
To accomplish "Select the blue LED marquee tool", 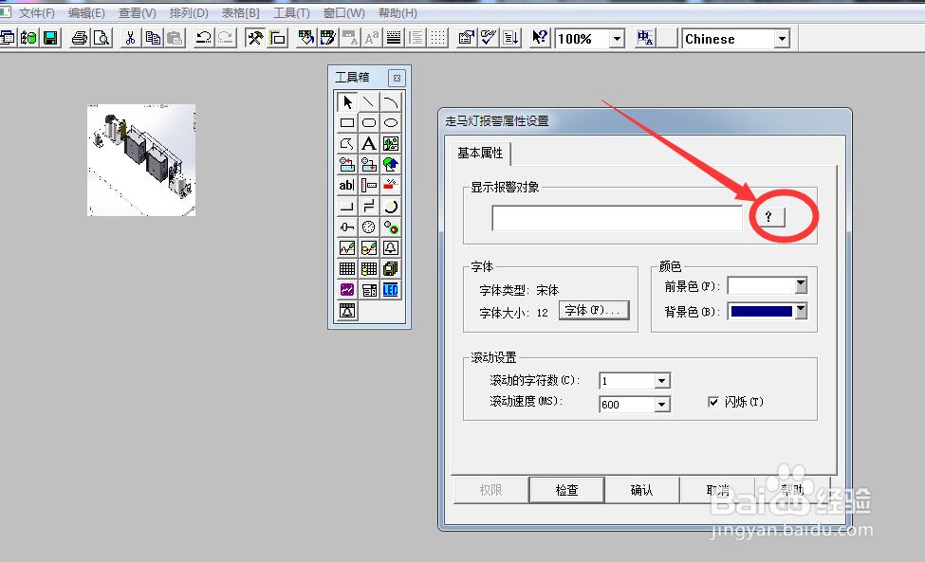I will pyautogui.click(x=391, y=290).
